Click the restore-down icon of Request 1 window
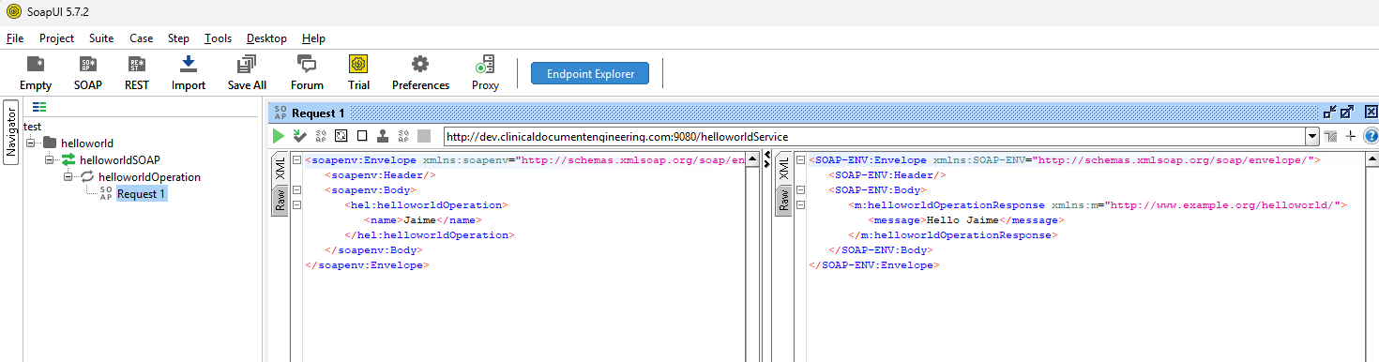 click(1330, 112)
